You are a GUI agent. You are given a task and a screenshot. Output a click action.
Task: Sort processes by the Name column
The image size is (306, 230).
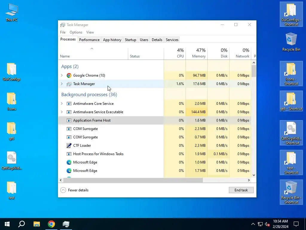[93, 53]
